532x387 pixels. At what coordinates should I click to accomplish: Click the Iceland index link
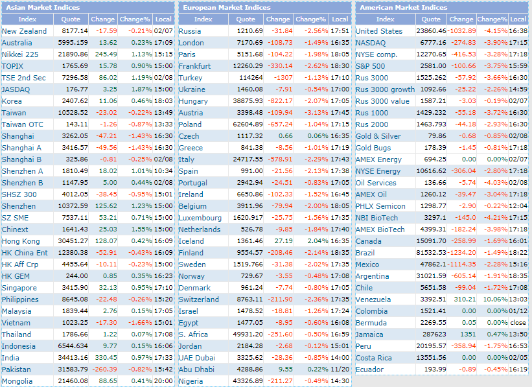(x=191, y=241)
